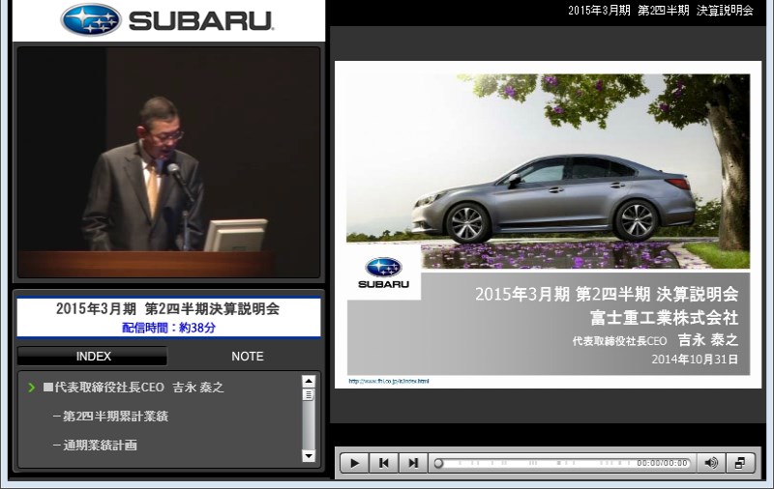
Task: Switch to the INDEX tab
Action: click(93, 356)
